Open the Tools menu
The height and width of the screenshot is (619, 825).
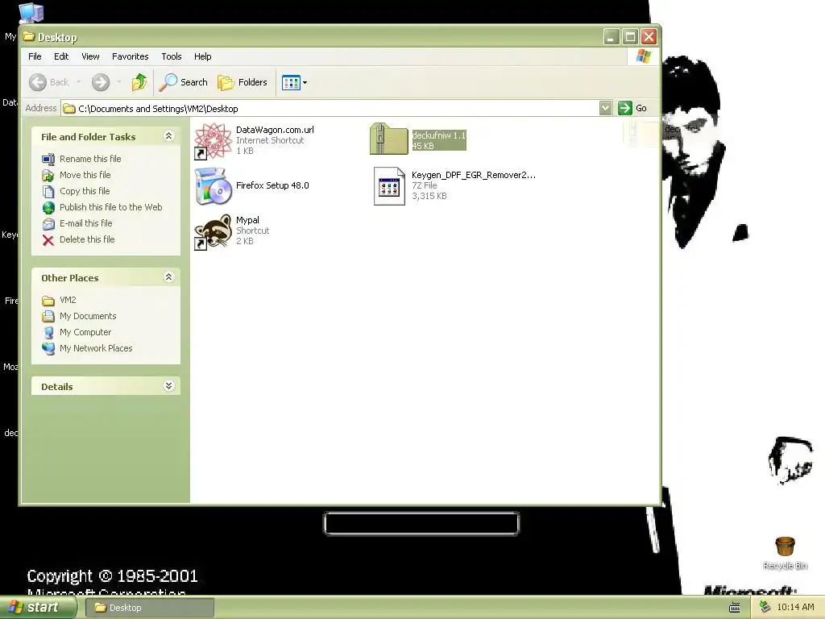coord(171,56)
